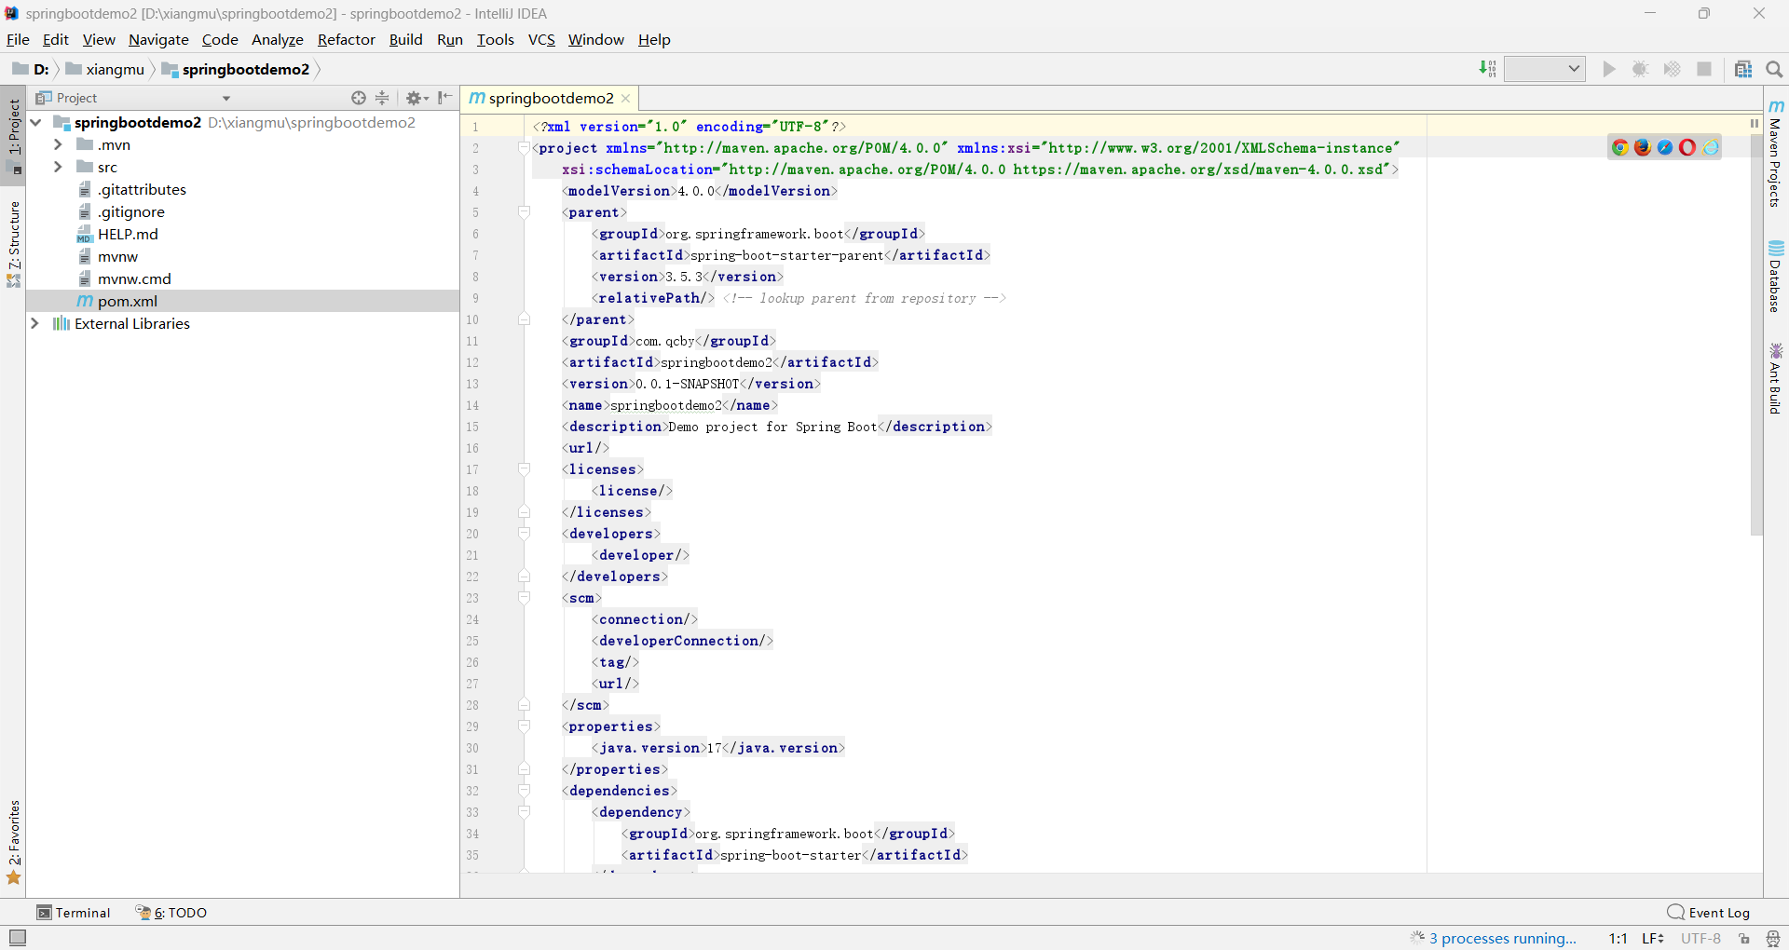Expand the .mvn folder
This screenshot has width=1789, height=950.
tap(58, 144)
